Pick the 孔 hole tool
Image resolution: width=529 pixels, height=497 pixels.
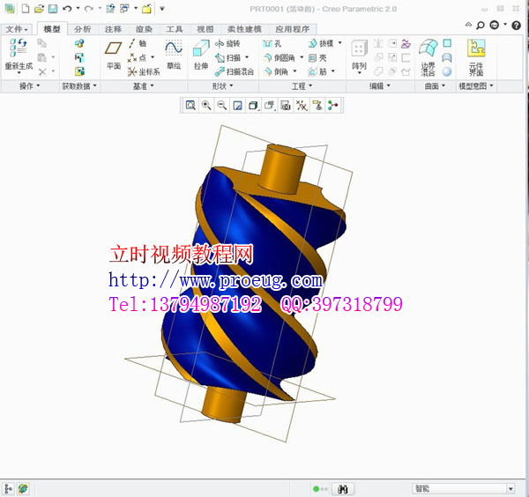(272, 43)
